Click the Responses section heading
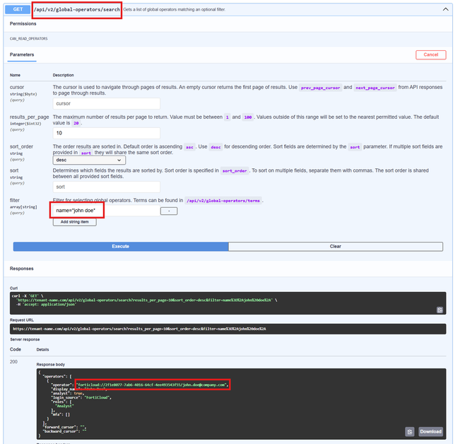Viewport: 460px width, 444px height. (22, 269)
